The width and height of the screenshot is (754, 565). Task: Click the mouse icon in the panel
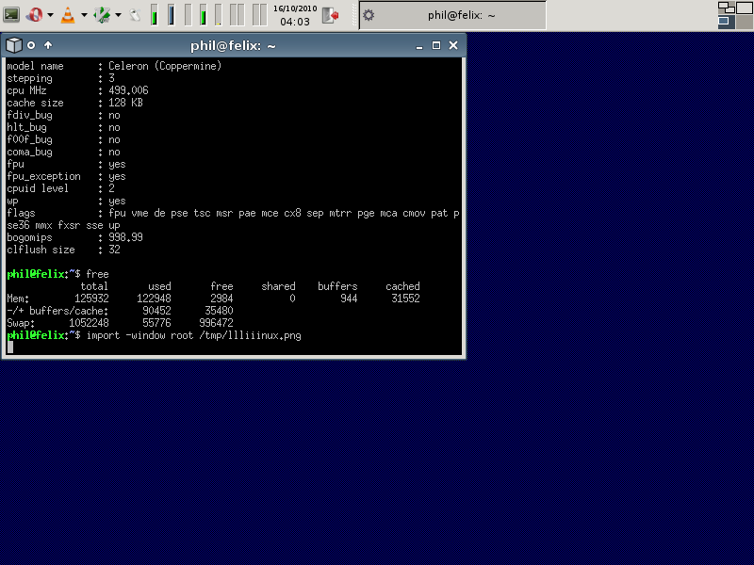(135, 15)
